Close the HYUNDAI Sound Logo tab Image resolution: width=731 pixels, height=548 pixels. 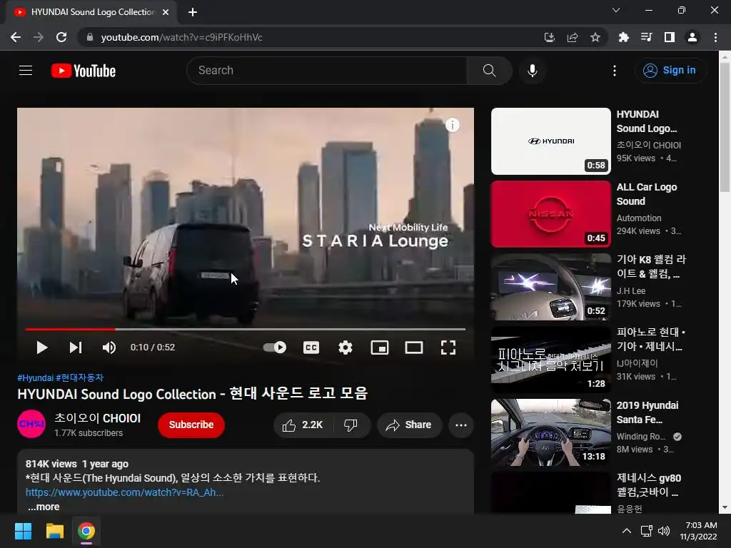pyautogui.click(x=166, y=12)
